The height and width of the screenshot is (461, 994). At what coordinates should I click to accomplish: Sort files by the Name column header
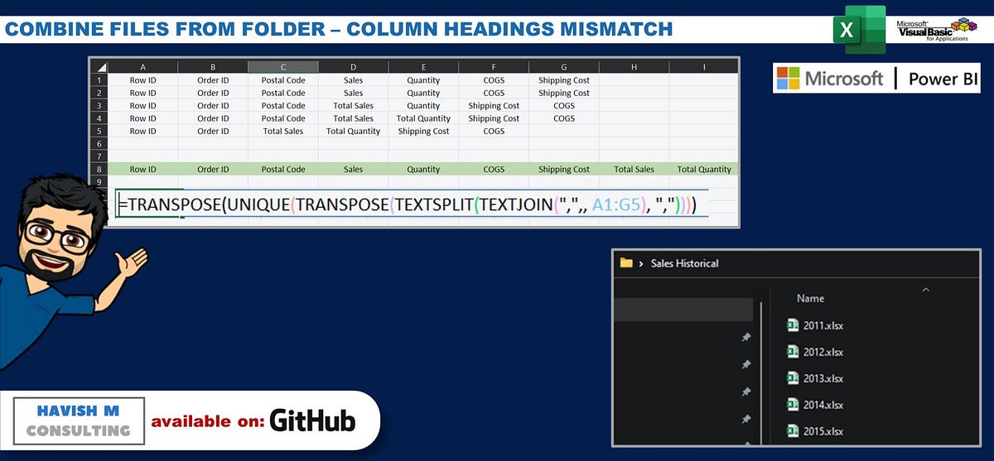pos(810,298)
